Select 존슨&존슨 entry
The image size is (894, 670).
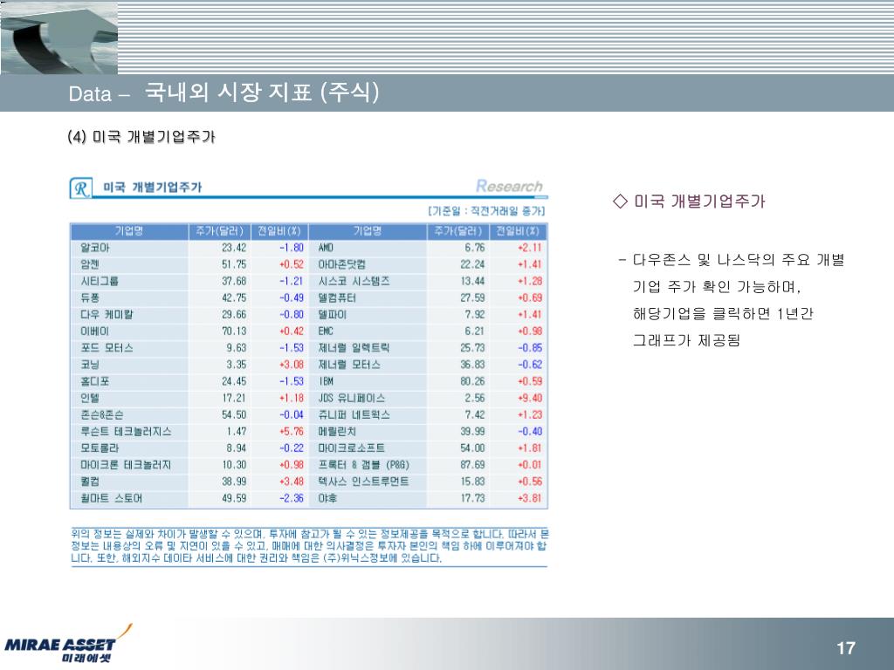point(102,414)
